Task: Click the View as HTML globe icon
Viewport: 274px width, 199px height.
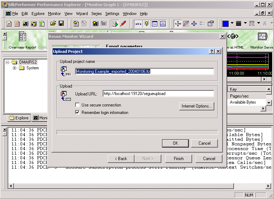Action: coord(233,36)
